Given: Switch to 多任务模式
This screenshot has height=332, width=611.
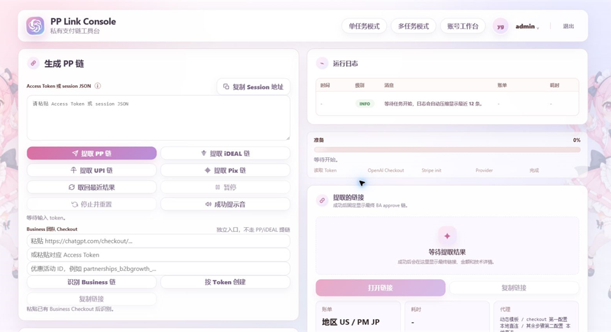Looking at the screenshot, I should point(414,26).
